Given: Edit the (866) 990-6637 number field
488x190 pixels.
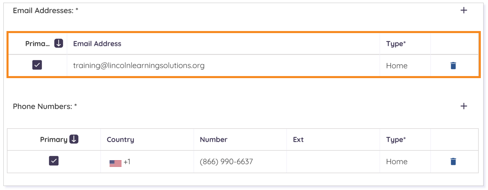Looking at the screenshot, I should pyautogui.click(x=240, y=161).
